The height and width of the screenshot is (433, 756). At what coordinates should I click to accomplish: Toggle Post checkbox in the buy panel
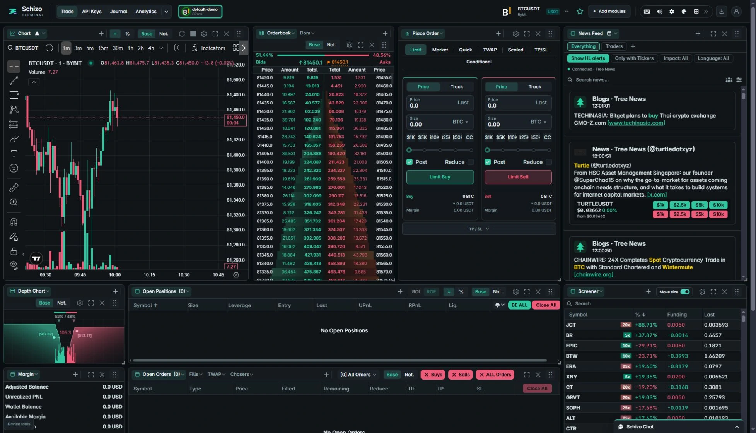(410, 162)
